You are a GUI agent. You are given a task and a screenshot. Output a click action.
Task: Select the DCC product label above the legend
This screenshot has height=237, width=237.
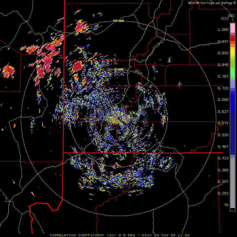pyautogui.click(x=231, y=16)
